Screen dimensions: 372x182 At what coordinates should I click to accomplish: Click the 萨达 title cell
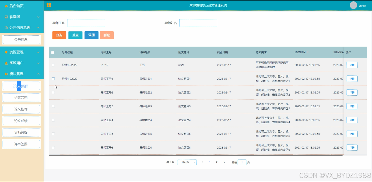181,65
